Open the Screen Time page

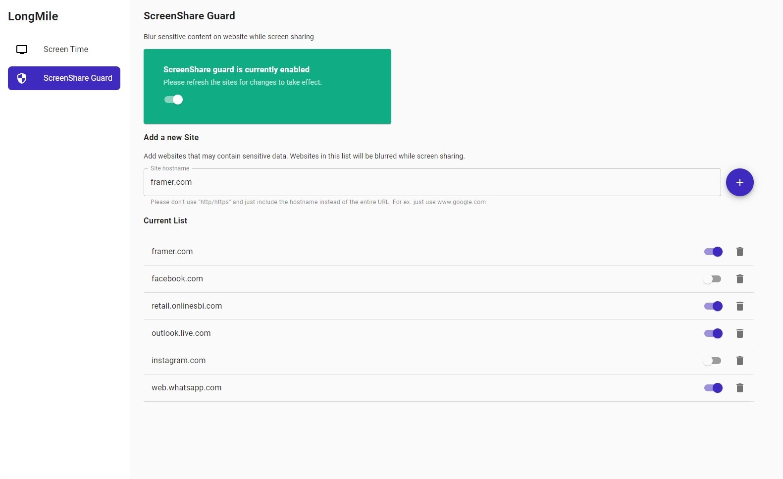point(64,50)
